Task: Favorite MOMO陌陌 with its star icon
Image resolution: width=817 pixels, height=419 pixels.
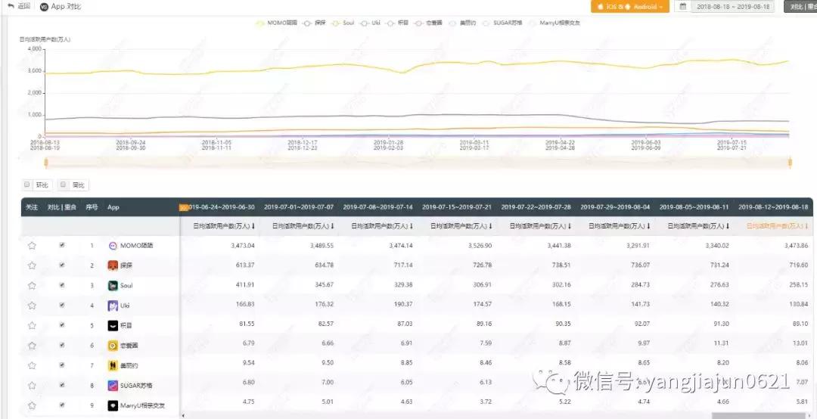Action: tap(32, 246)
